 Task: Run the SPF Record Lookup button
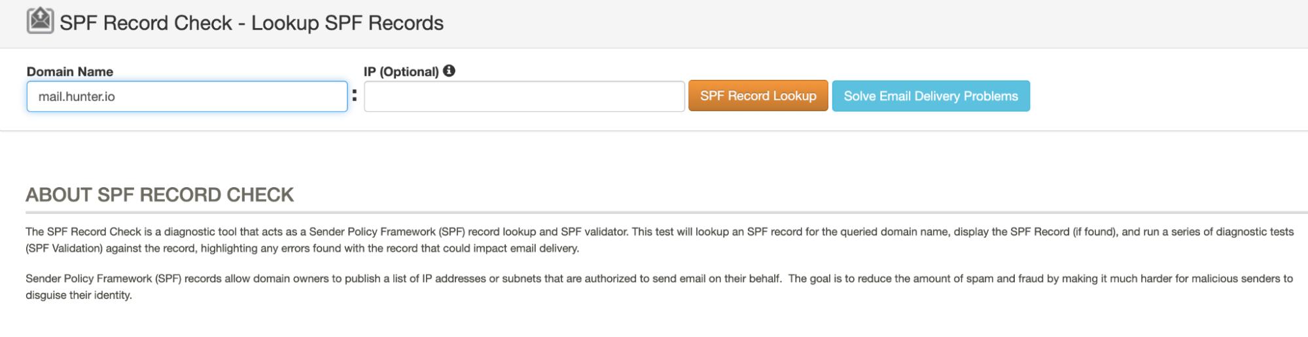(758, 96)
